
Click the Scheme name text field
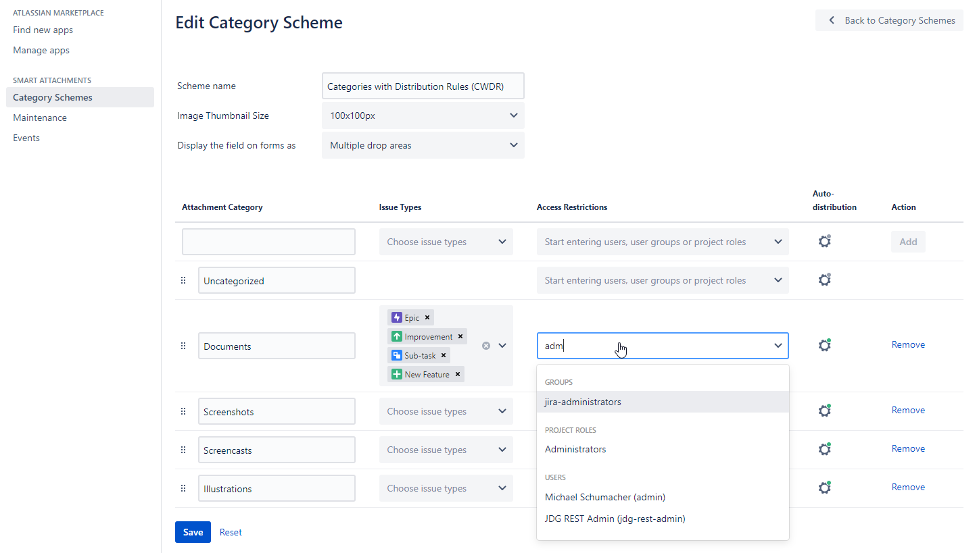click(x=423, y=86)
